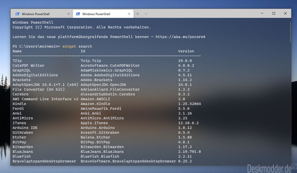This screenshot has height=173, width=297.
Task: Close the active second PowerShell tab
Action: point(129,14)
